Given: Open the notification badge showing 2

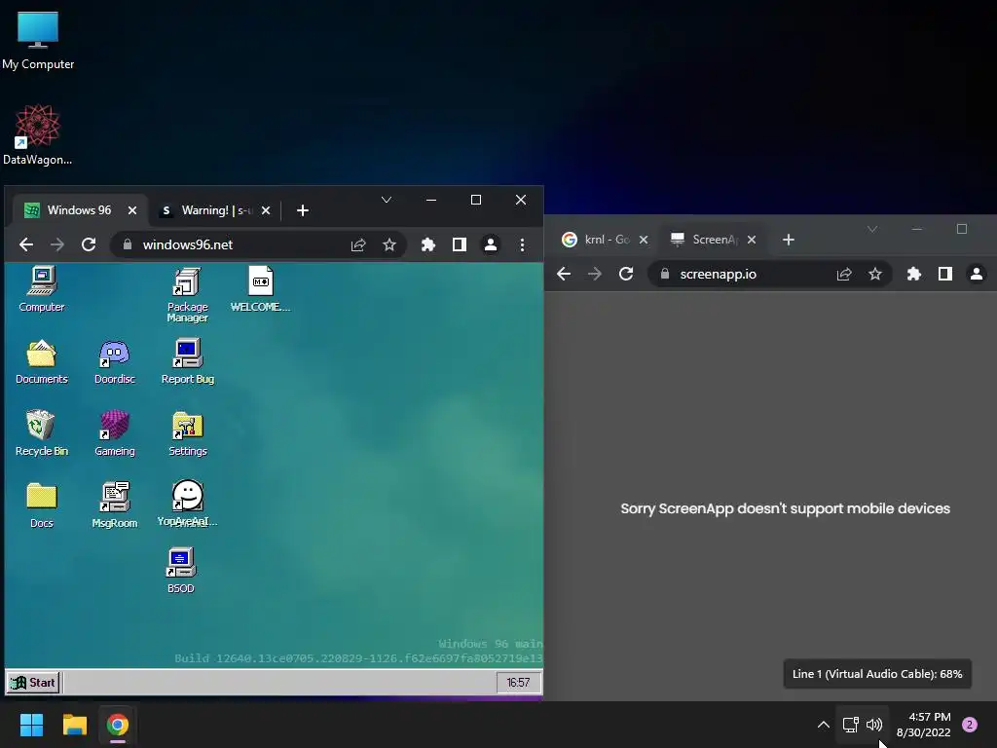Looking at the screenshot, I should click(970, 725).
